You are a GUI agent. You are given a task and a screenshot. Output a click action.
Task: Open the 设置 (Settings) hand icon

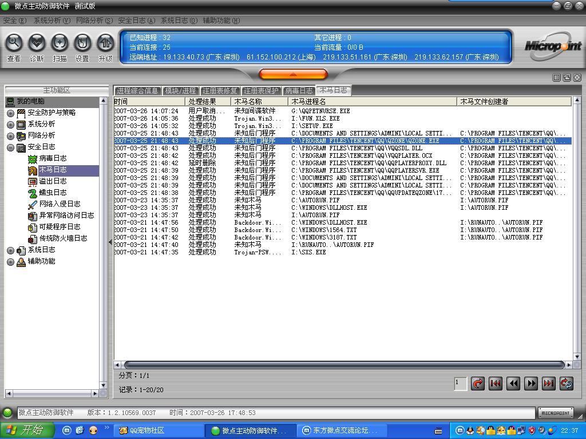82,43
